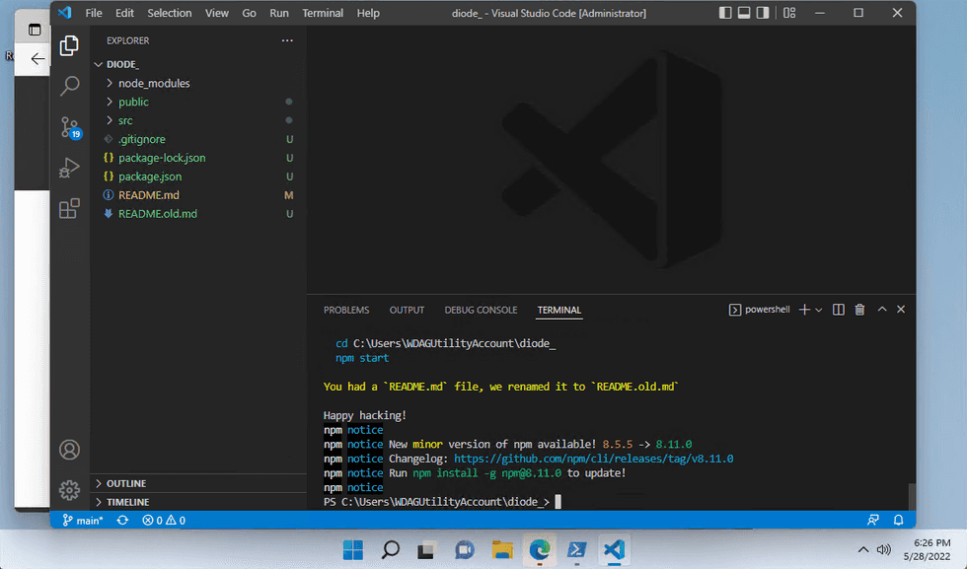
Task: Click the VS Code logo in title bar
Action: click(65, 13)
